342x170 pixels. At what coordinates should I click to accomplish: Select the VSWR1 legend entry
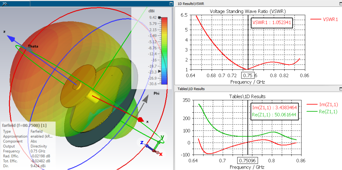click(x=324, y=19)
